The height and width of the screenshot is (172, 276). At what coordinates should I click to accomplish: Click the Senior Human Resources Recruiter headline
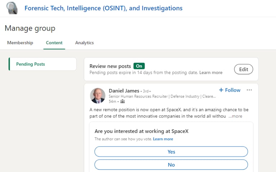coord(162,96)
